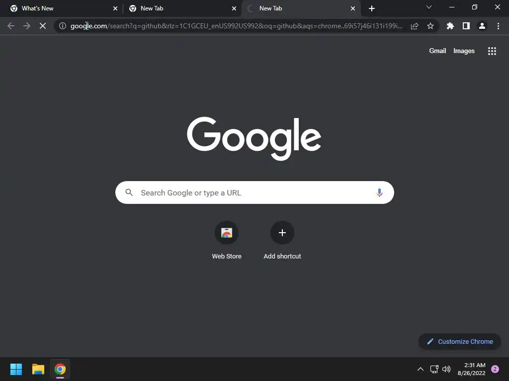Open Chrome three-dot menu

click(x=498, y=26)
